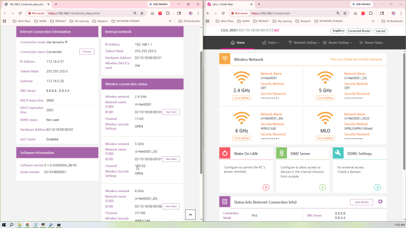
Task: Open Router Status menu item
Action: tap(371, 43)
